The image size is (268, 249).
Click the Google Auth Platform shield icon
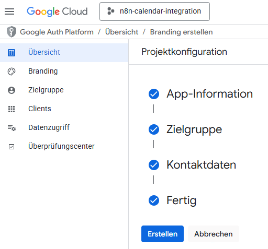click(x=12, y=32)
